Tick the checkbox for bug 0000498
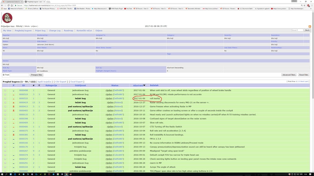The height and width of the screenshot is (176, 314). (x=5, y=90)
